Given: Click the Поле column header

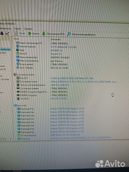Looking at the screenshot, I should point(16,39).
